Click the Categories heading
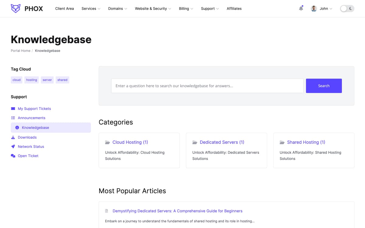This screenshot has width=365, height=228. point(116,122)
